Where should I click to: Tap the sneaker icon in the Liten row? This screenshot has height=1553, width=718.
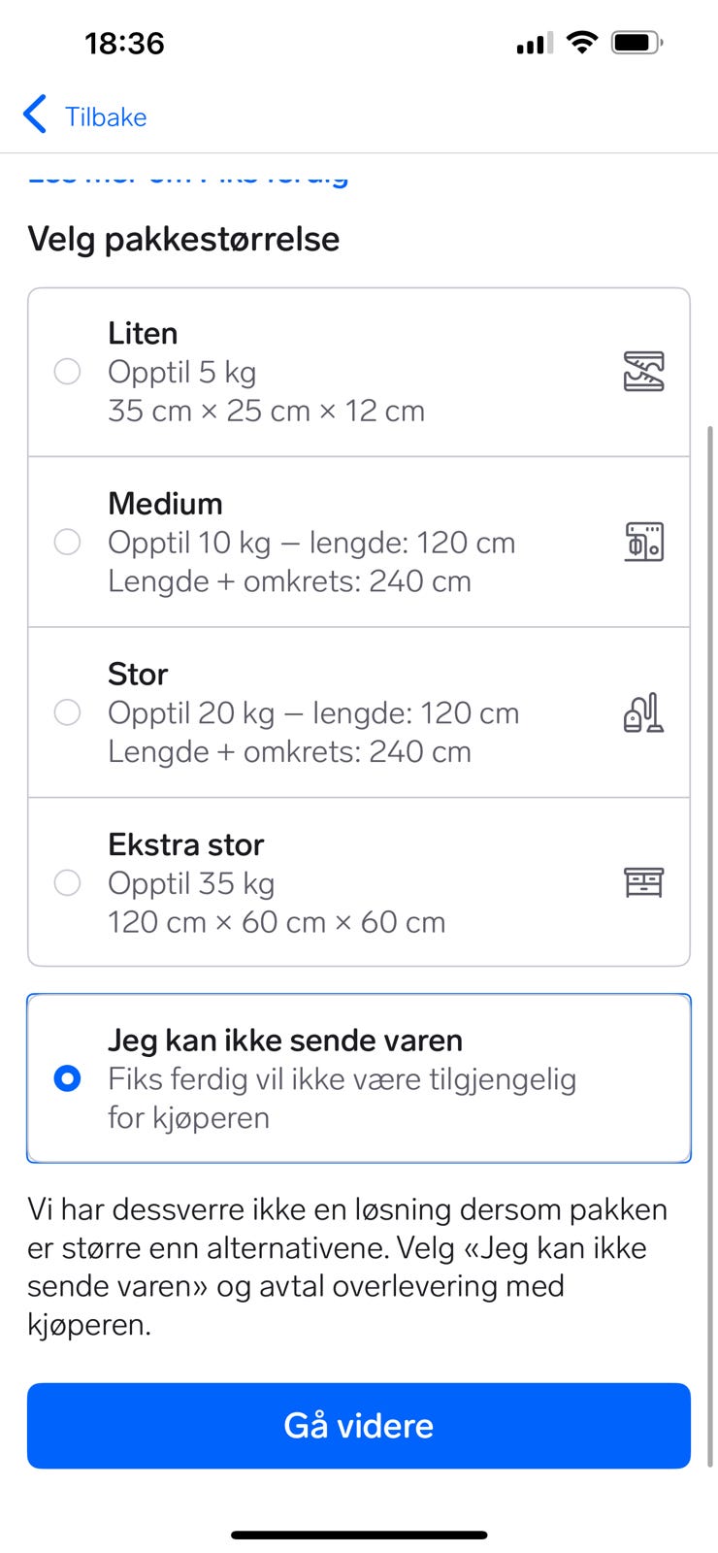click(643, 372)
